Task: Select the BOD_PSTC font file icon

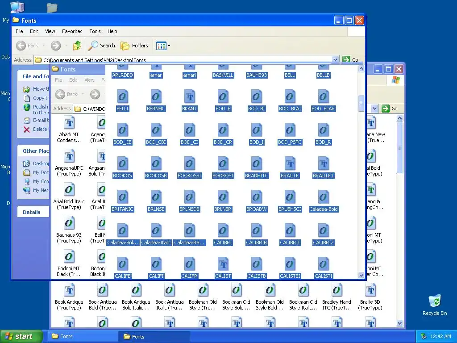Action: click(290, 130)
